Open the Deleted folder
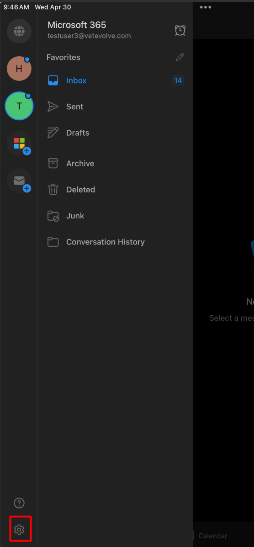 coord(115,190)
